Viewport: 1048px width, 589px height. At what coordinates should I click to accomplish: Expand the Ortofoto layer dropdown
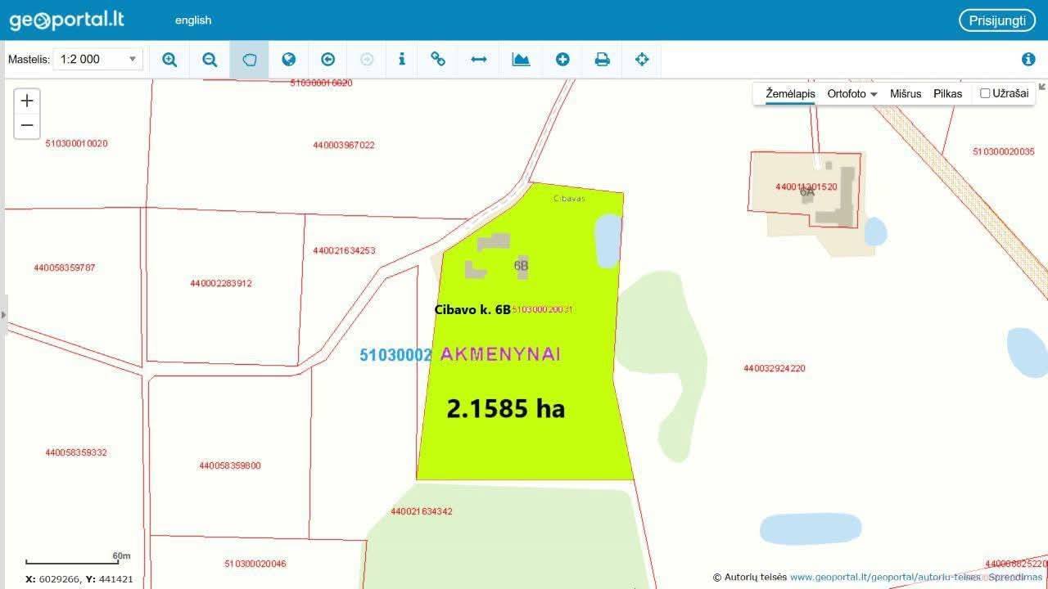pyautogui.click(x=851, y=94)
